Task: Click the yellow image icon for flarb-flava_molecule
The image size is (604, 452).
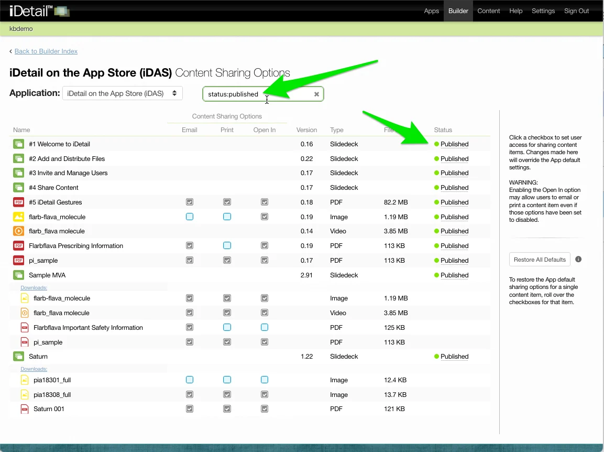Action: [19, 217]
